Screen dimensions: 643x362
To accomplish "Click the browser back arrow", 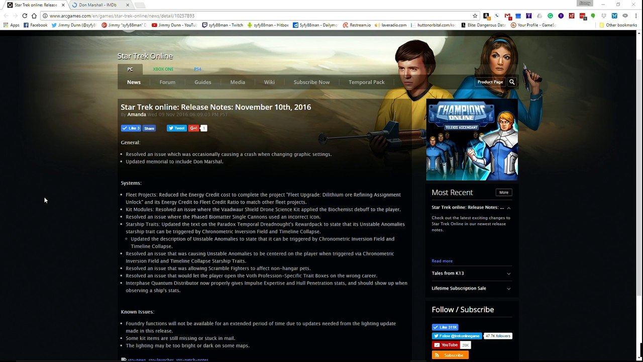I will 6,16.
